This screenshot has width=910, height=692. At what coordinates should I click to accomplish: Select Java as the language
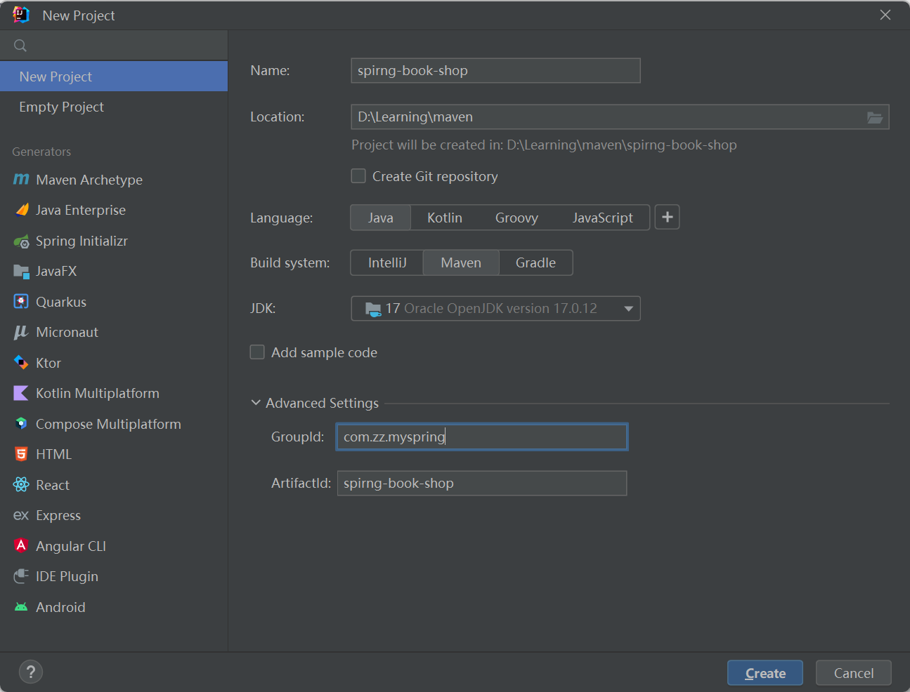click(x=380, y=218)
